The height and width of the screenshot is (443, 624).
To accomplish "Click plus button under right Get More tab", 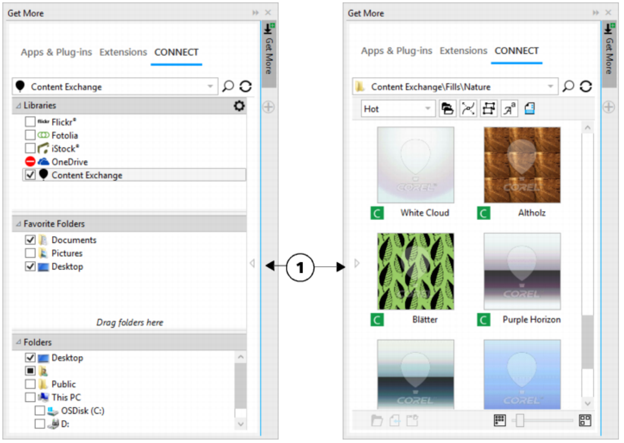I will [609, 106].
